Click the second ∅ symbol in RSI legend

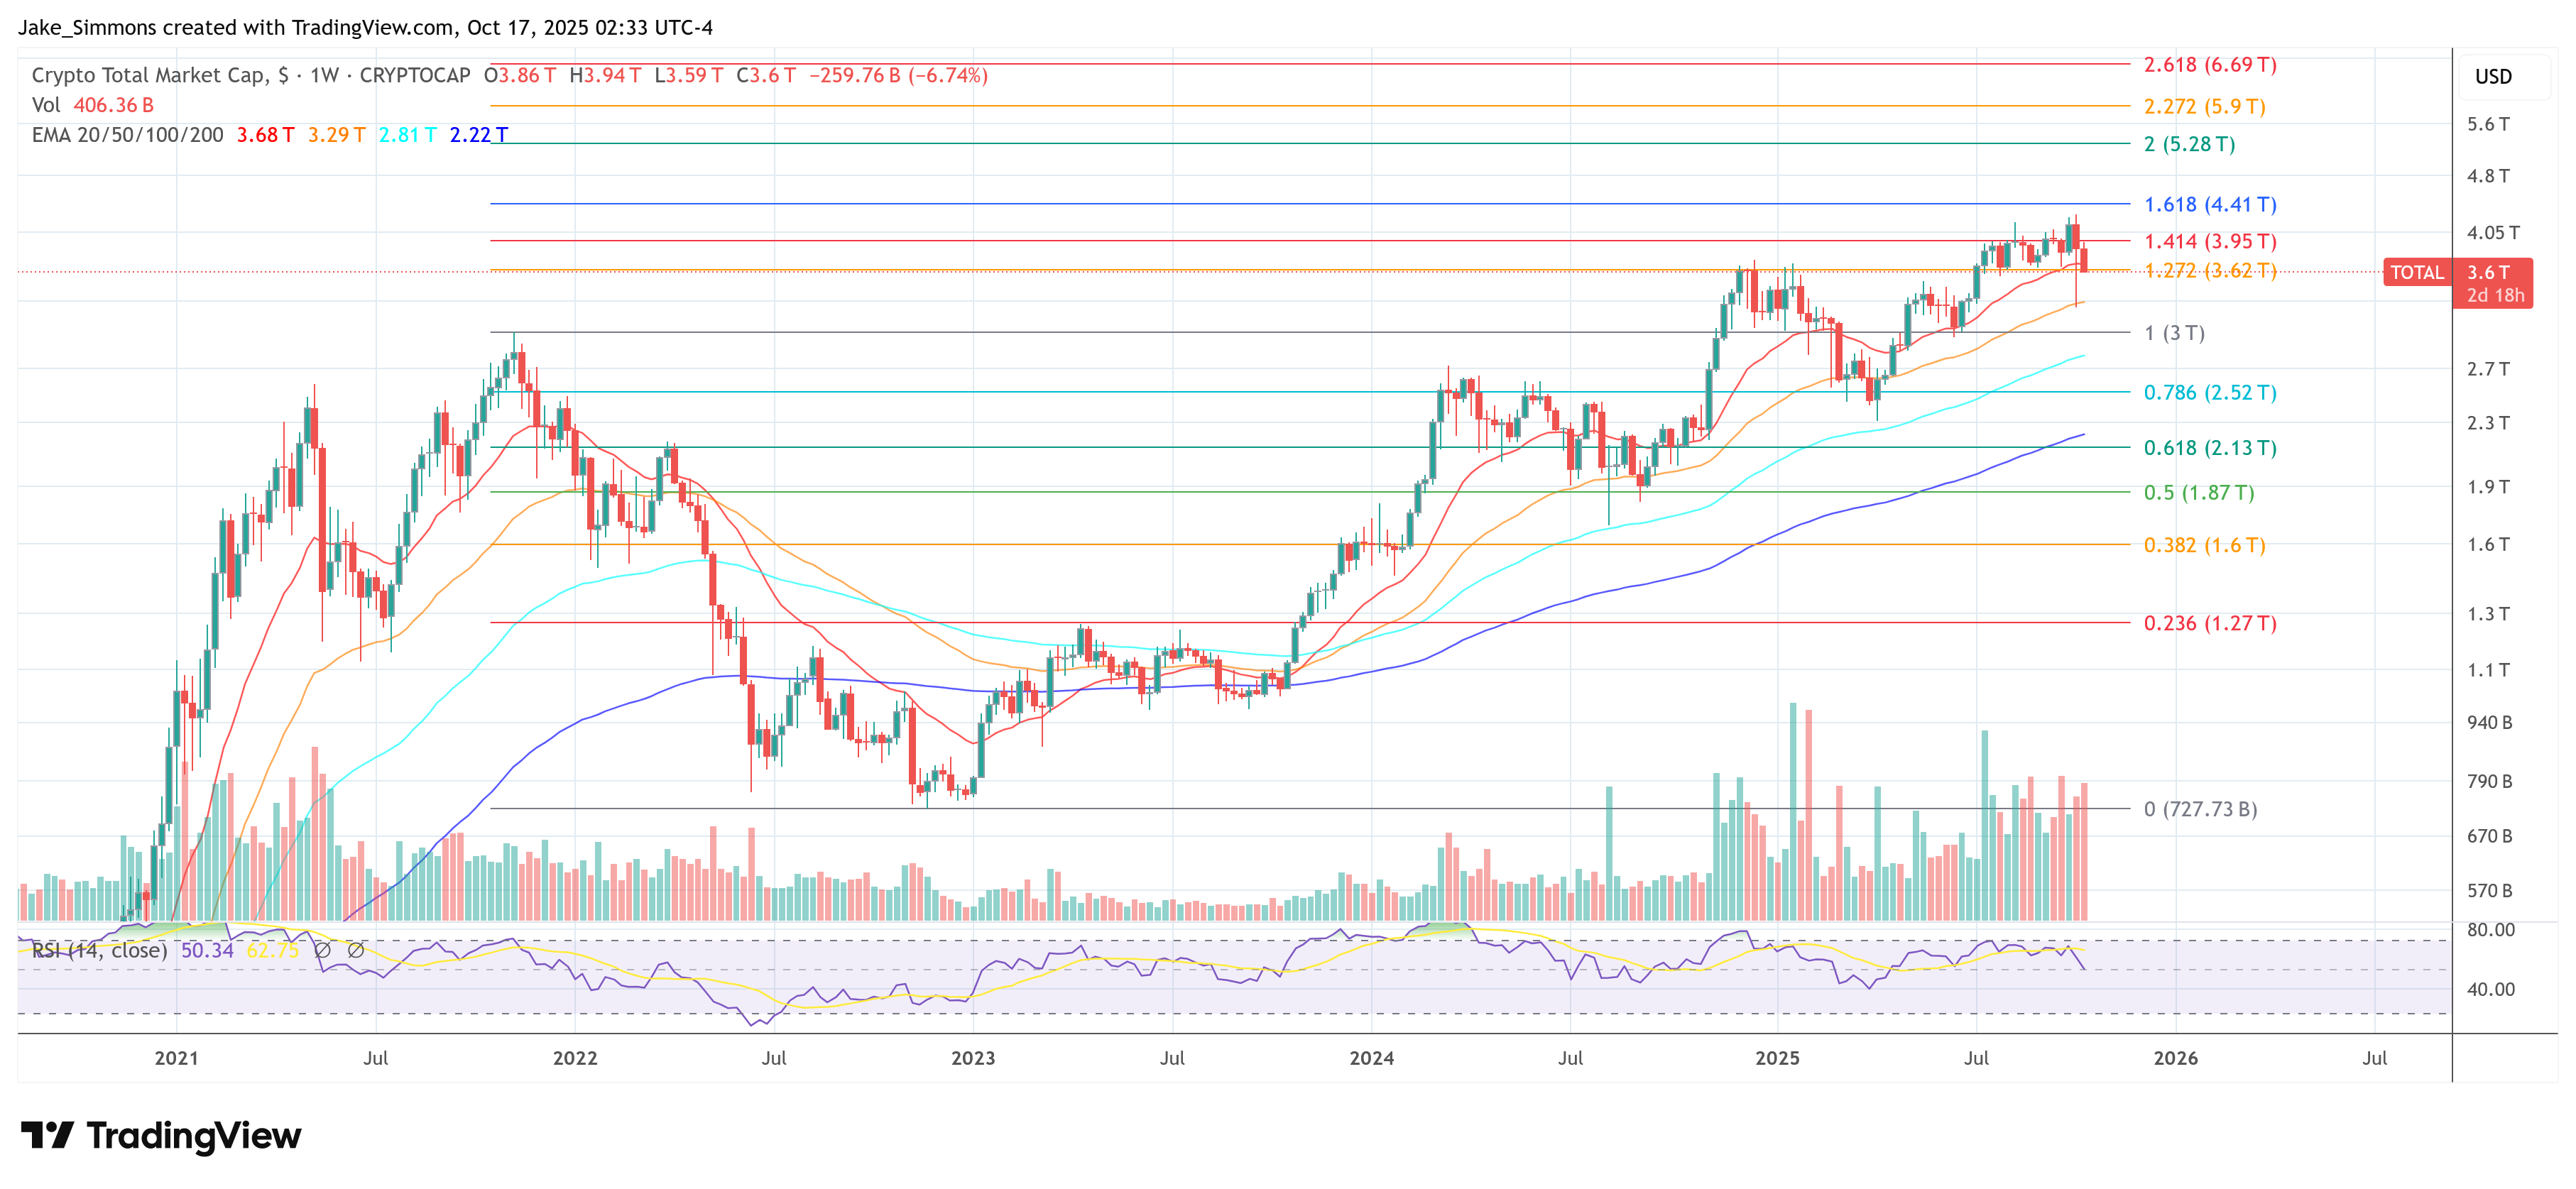(355, 950)
